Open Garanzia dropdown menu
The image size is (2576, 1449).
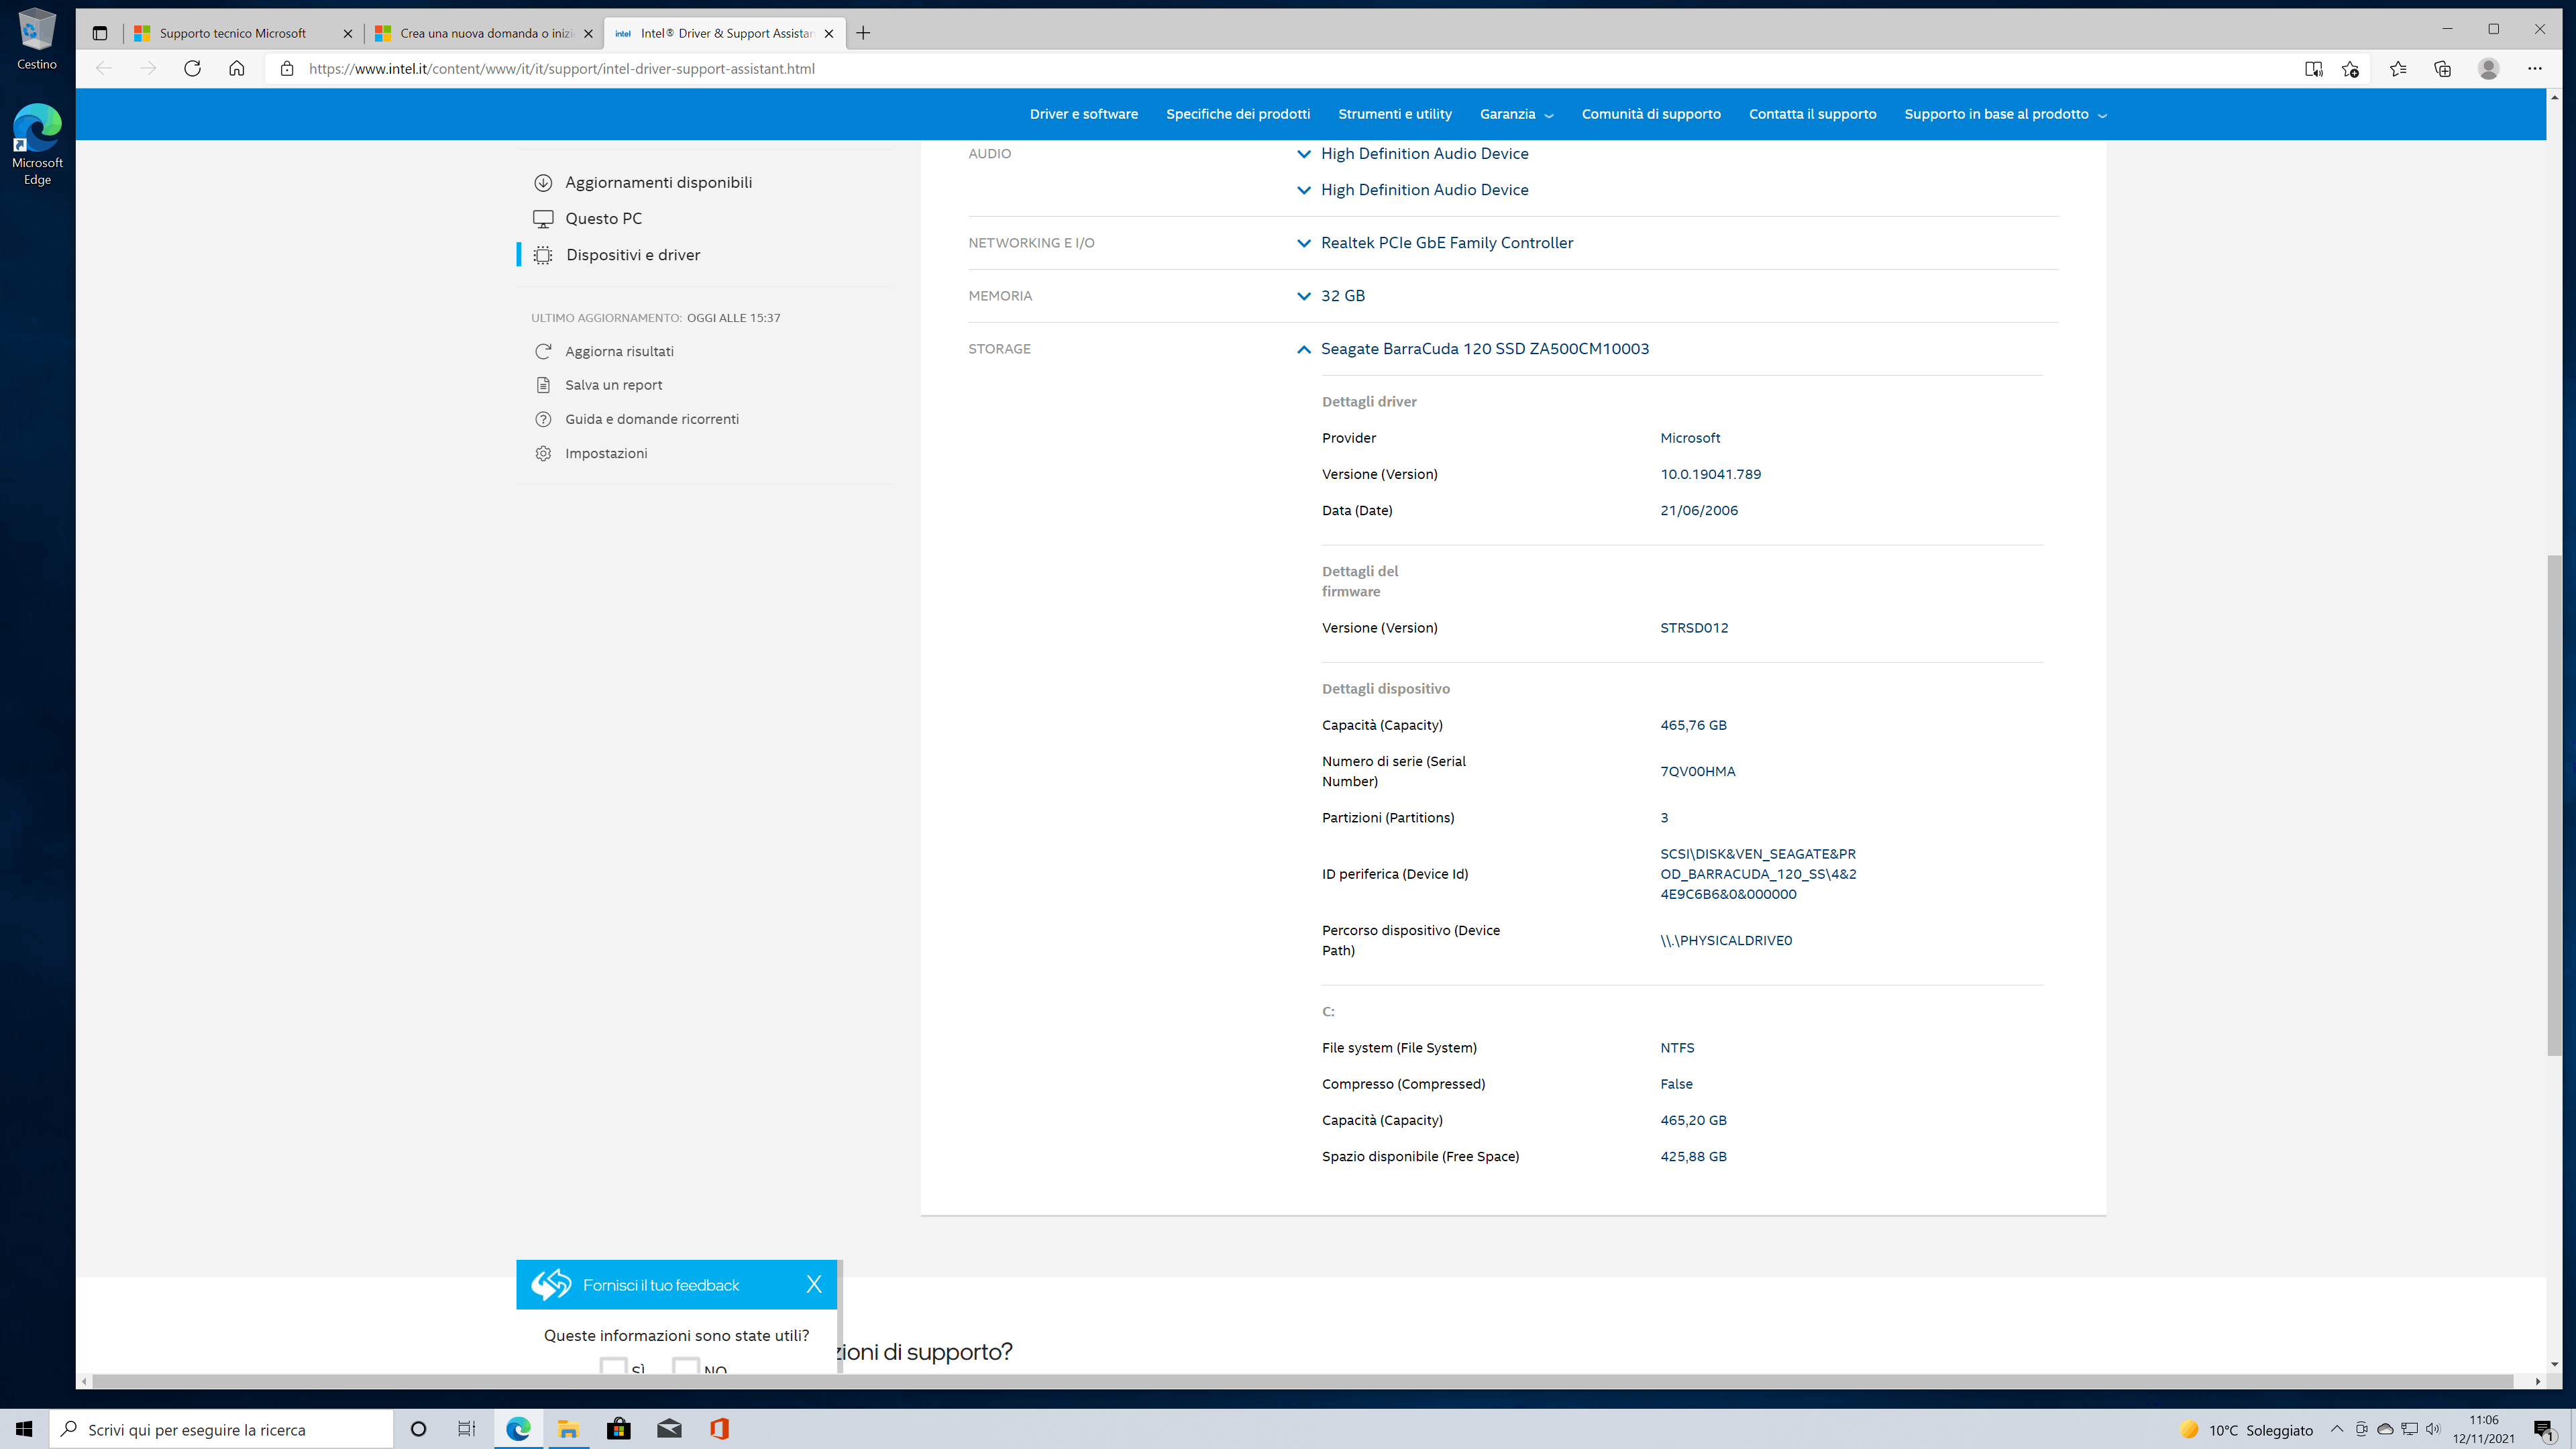tap(1516, 114)
